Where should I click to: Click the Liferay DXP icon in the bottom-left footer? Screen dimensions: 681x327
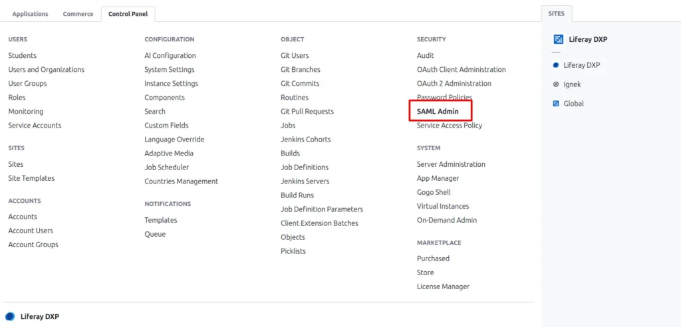(10, 316)
